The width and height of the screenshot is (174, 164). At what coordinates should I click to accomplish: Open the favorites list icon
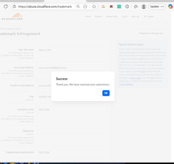136,7
